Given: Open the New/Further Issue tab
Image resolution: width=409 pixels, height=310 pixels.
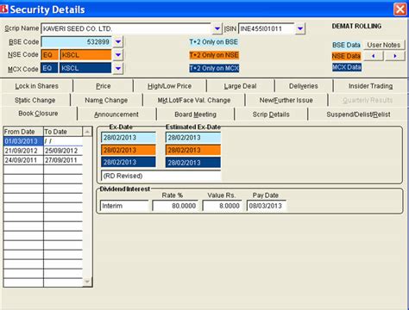Looking at the screenshot, I should (x=286, y=100).
